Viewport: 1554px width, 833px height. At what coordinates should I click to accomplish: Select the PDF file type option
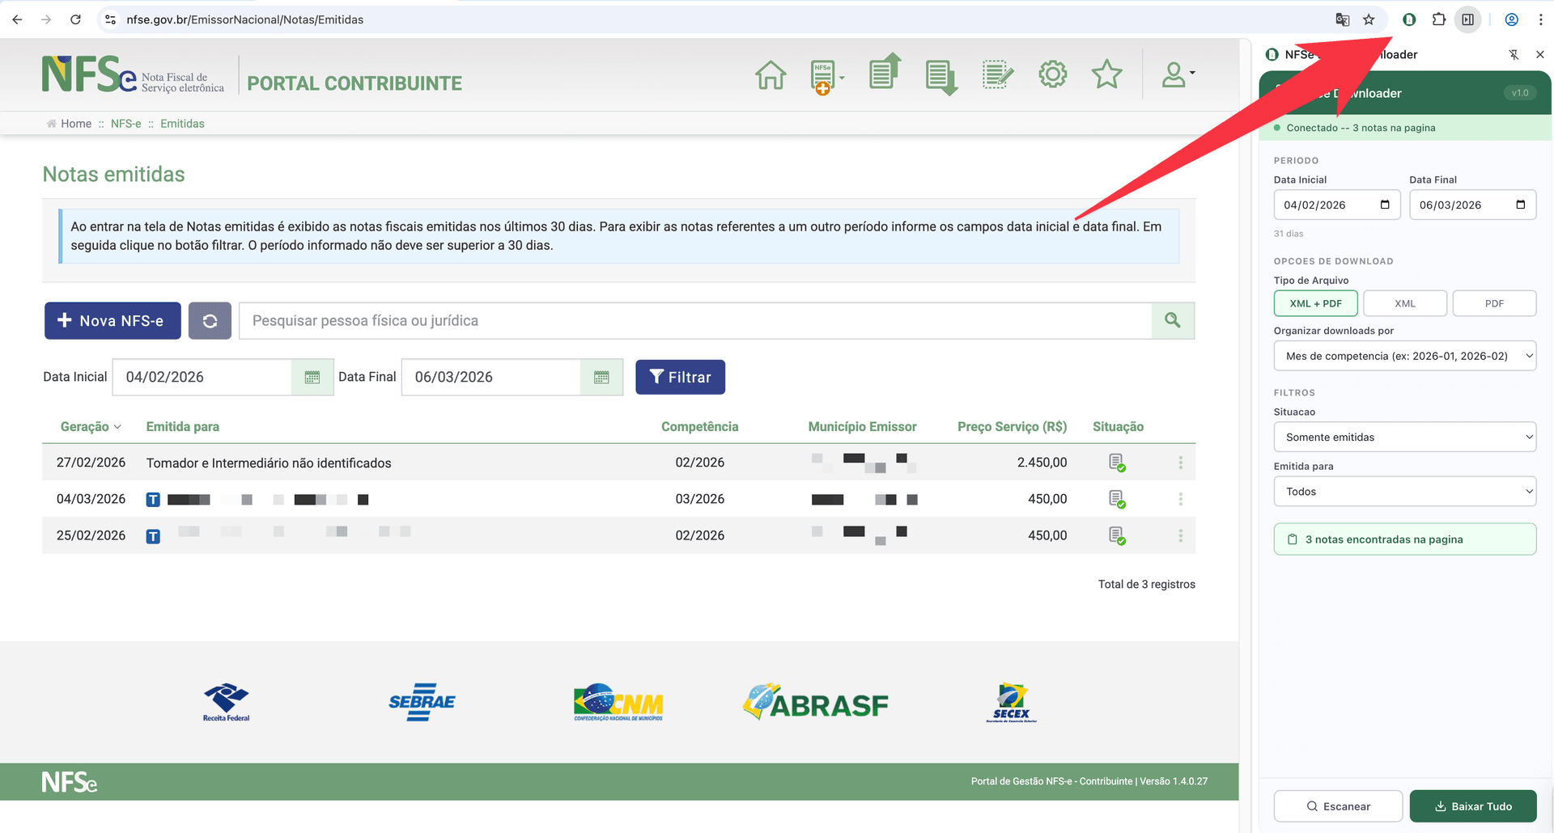point(1494,303)
